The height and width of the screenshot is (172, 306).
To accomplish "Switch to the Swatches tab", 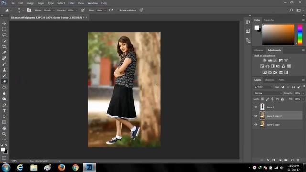I will point(269,20).
